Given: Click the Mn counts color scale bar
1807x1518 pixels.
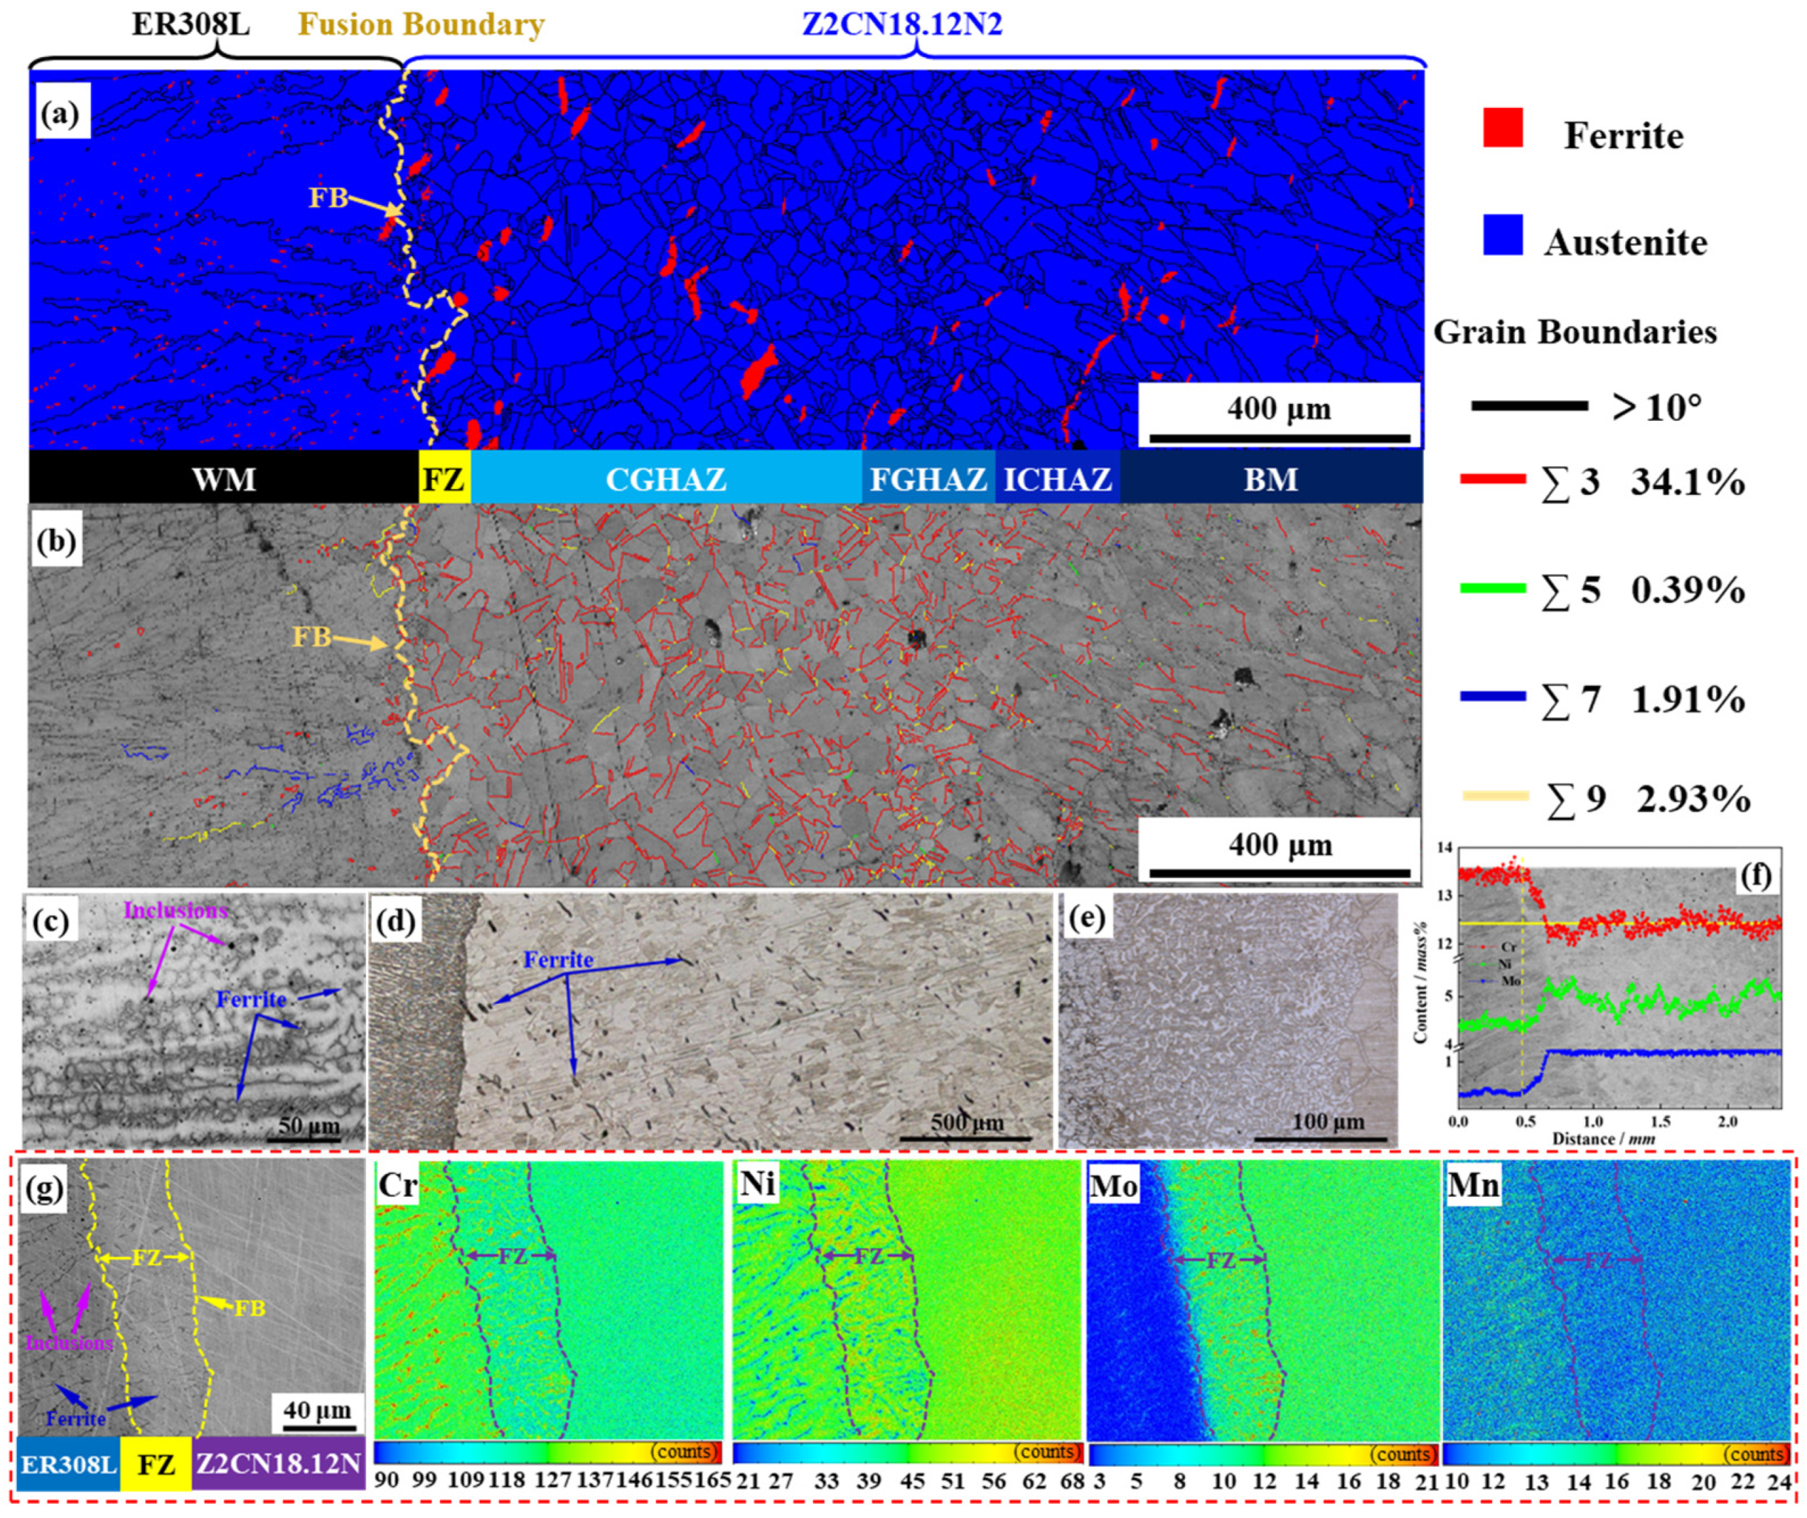Looking at the screenshot, I should coord(1615,1453).
